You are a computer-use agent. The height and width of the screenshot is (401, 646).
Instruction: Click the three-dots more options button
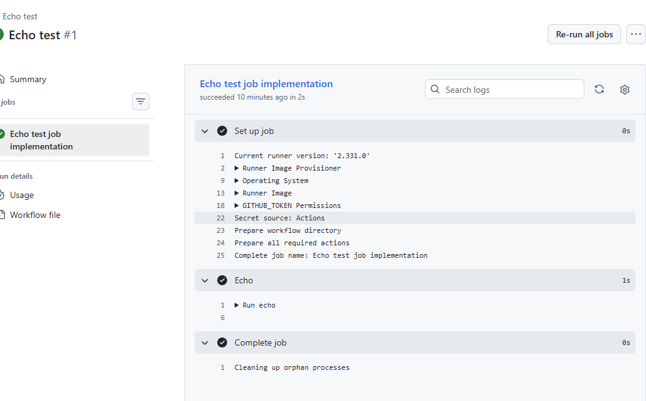click(x=635, y=34)
